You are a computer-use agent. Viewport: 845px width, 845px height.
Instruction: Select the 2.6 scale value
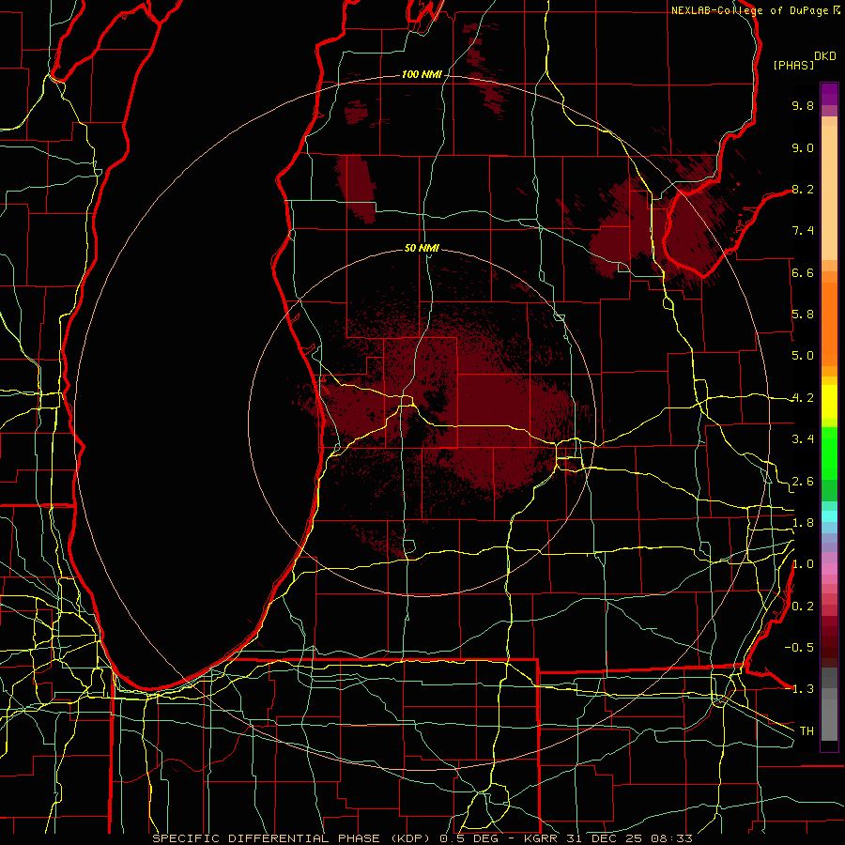click(803, 482)
